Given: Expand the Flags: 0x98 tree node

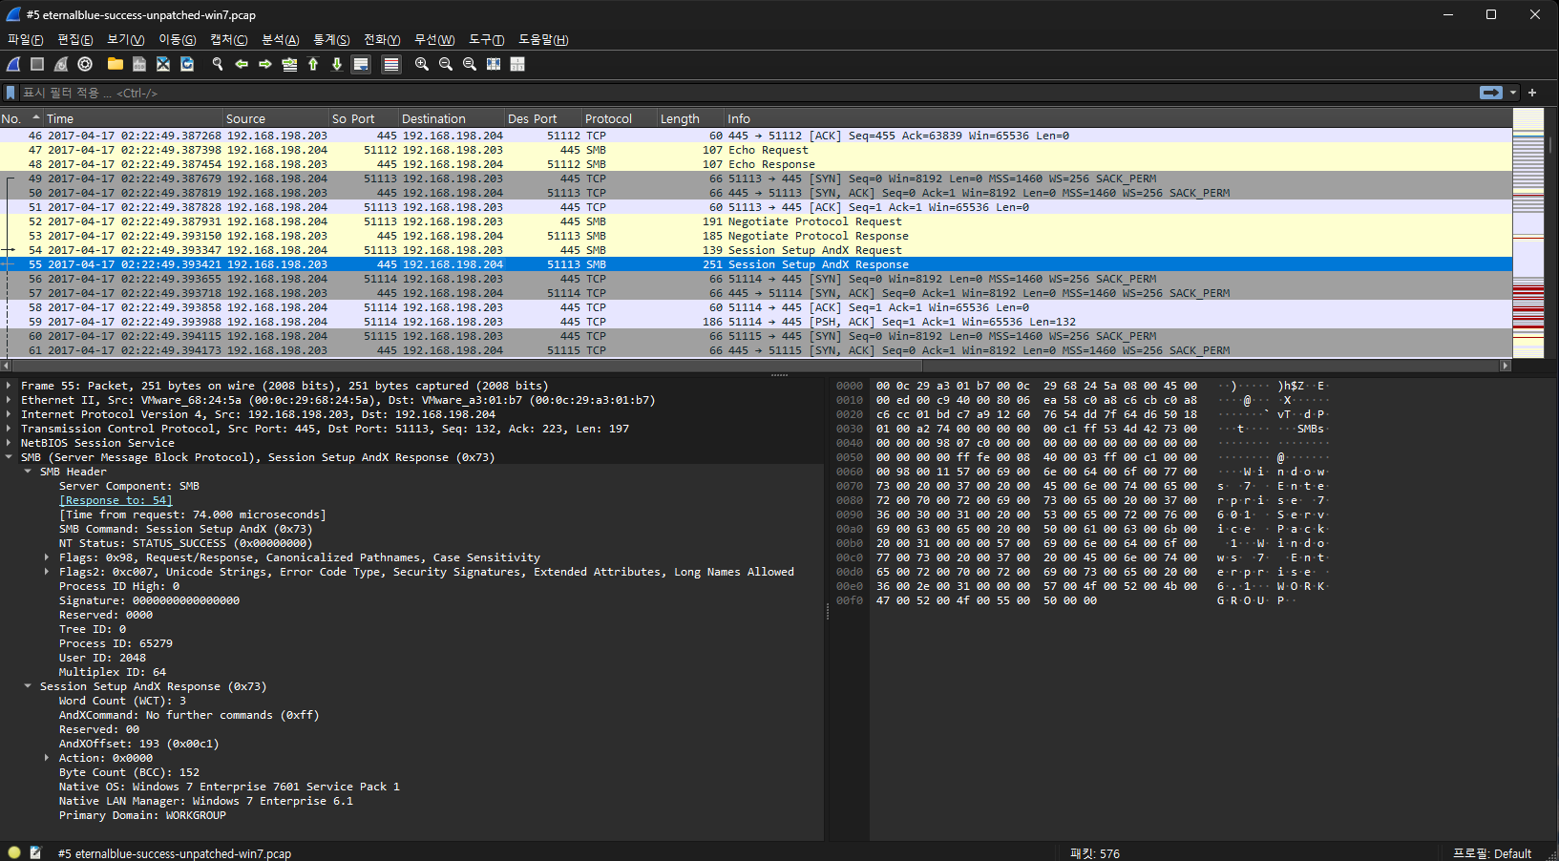Looking at the screenshot, I should click(x=47, y=557).
